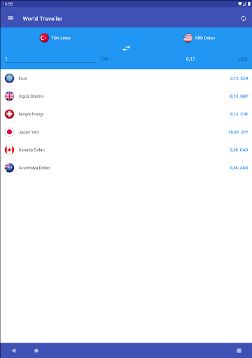
Task: Tap the 0,13 GBP value
Action: [239, 96]
